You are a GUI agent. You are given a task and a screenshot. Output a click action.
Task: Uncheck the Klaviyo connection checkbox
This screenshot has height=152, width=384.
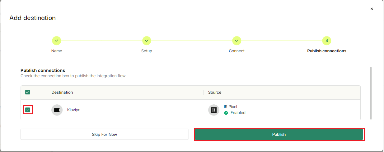[x=28, y=110]
